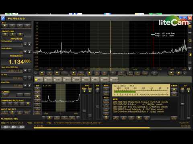This screenshot has height=144, width=193.
Task: Select the DRM demodulation mode
Action: pyautogui.click(x=104, y=80)
